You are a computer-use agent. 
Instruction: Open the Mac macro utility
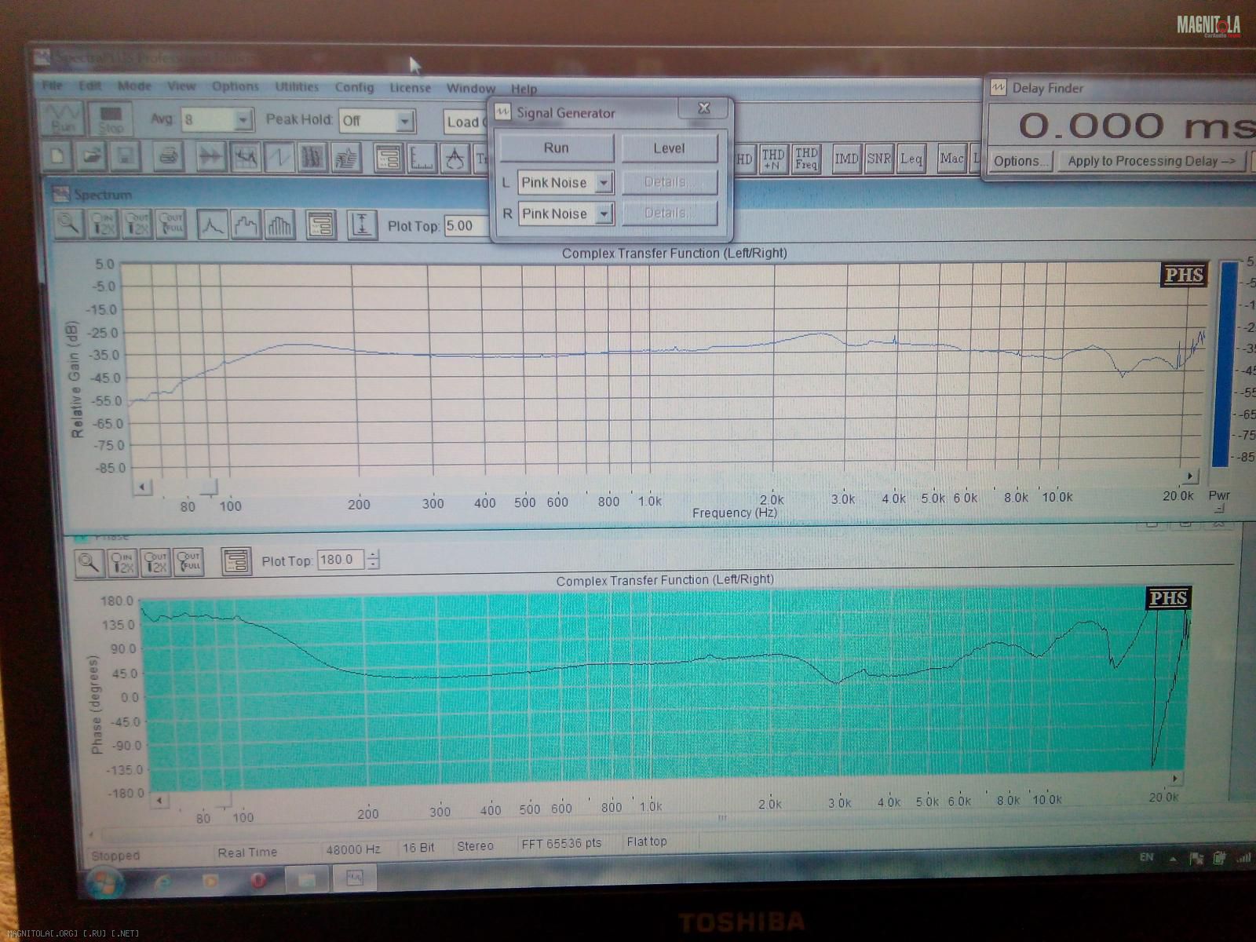click(x=951, y=159)
